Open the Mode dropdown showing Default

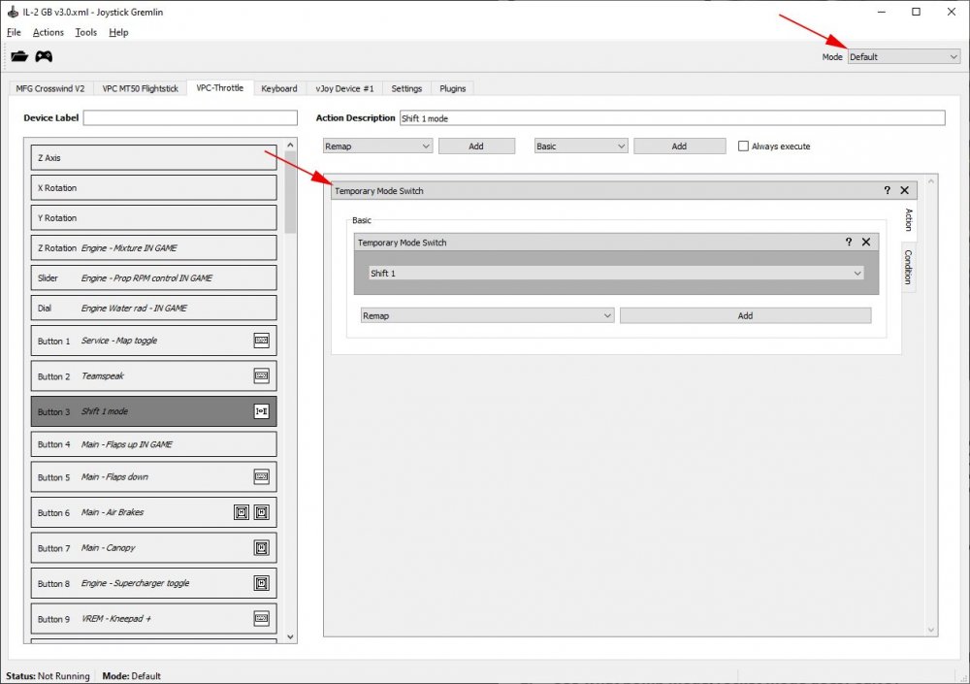pos(903,57)
